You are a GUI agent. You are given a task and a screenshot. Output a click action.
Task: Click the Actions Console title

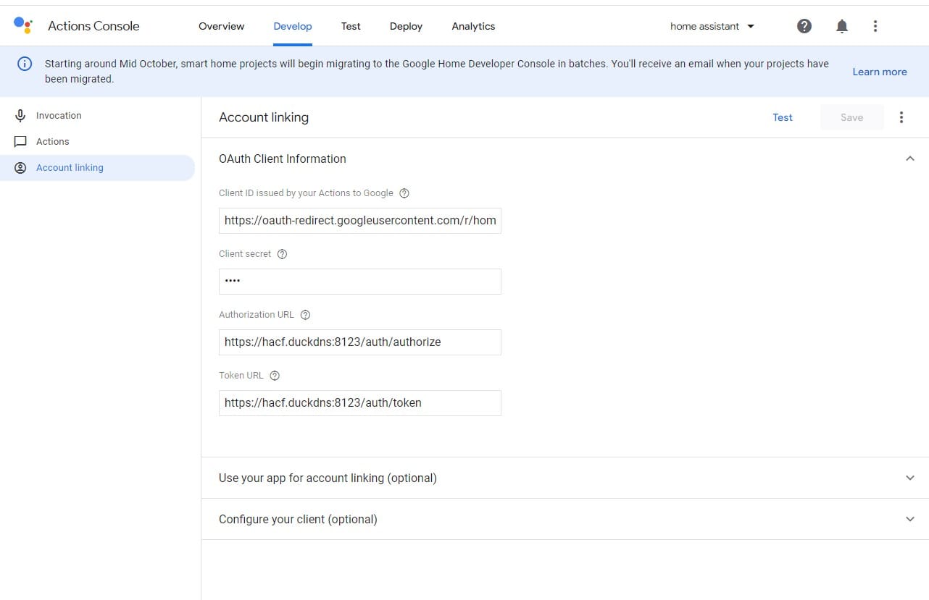93,26
